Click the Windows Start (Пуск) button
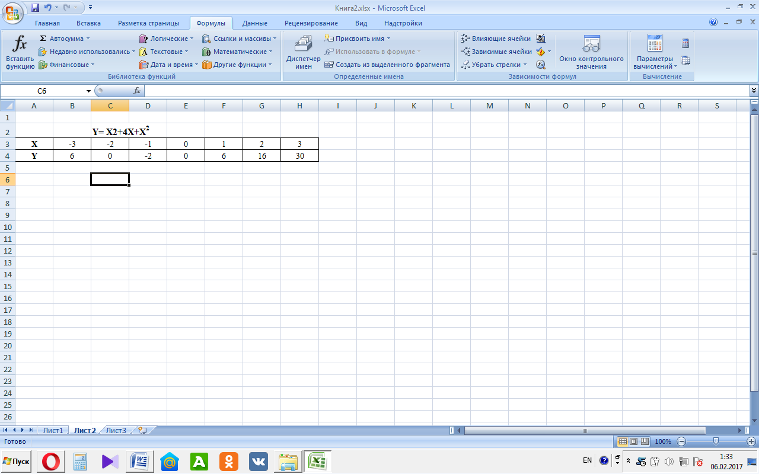Image resolution: width=759 pixels, height=474 pixels. [17, 461]
